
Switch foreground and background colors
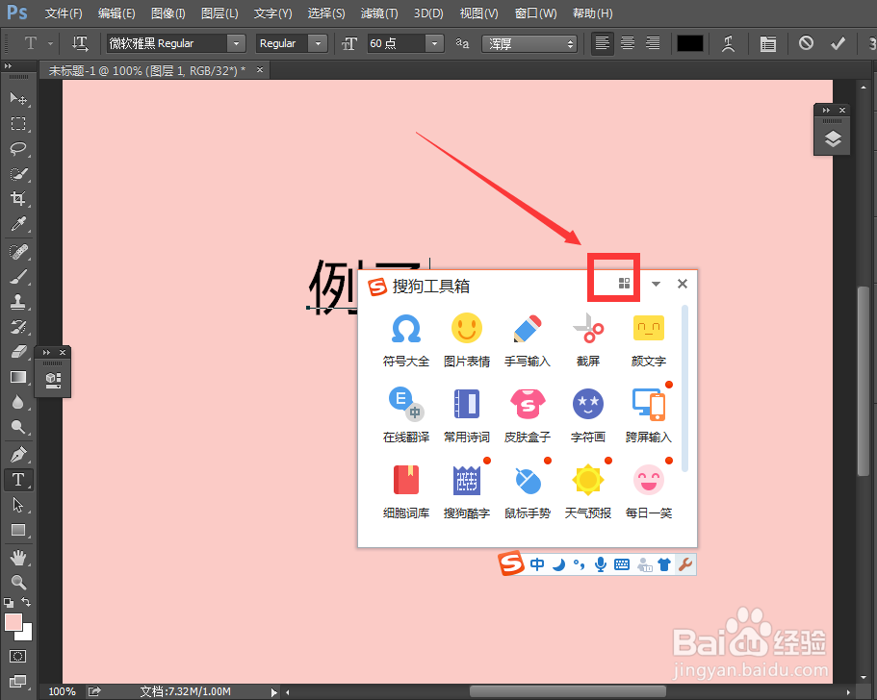[x=26, y=602]
